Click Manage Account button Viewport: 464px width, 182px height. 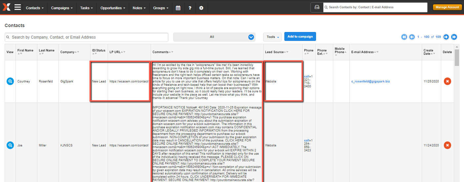(x=447, y=7)
